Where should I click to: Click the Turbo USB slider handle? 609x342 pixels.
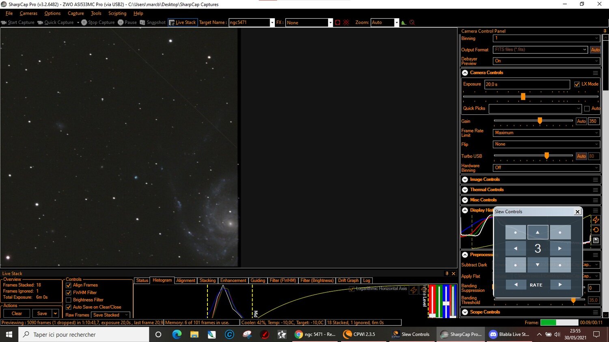pos(546,155)
